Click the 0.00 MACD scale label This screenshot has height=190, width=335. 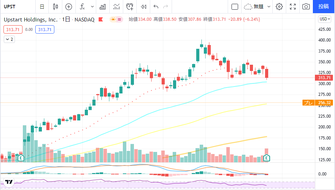pyautogui.click(x=322, y=174)
